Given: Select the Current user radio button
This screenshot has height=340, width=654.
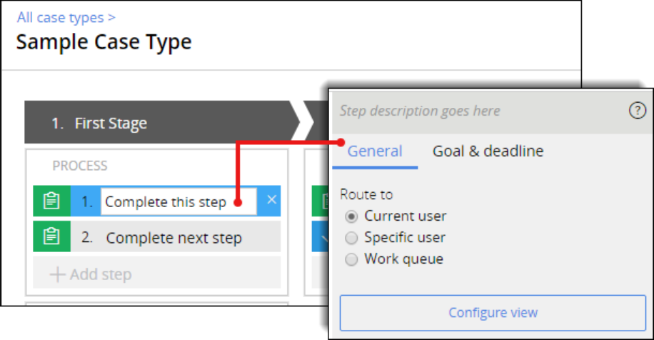Looking at the screenshot, I should [351, 216].
